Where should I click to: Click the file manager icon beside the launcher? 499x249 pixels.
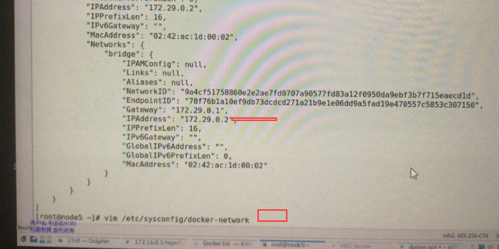[x=33, y=239]
